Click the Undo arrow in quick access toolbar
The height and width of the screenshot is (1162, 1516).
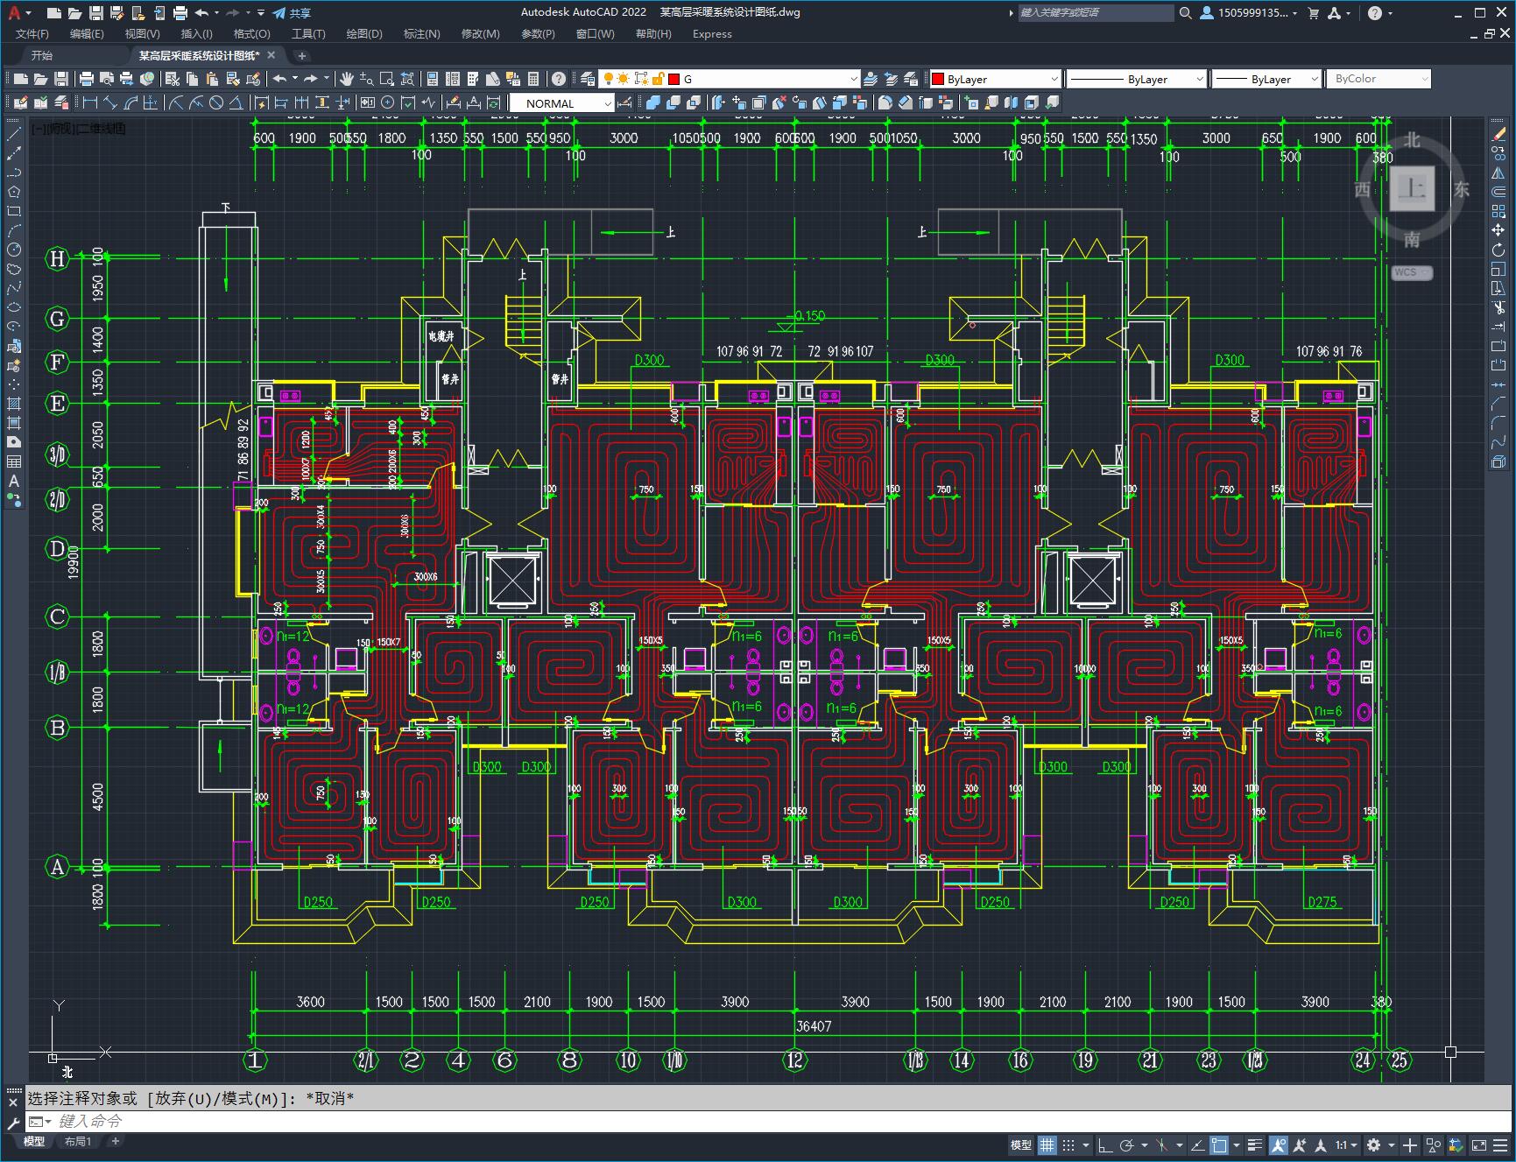202,13
